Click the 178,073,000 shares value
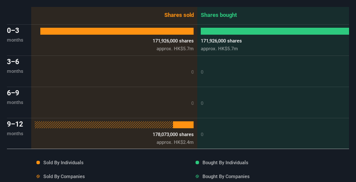 coord(173,135)
